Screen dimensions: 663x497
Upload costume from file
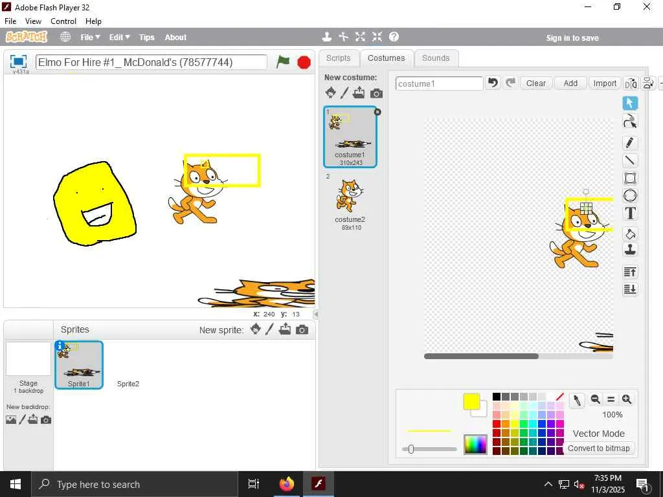pos(359,93)
